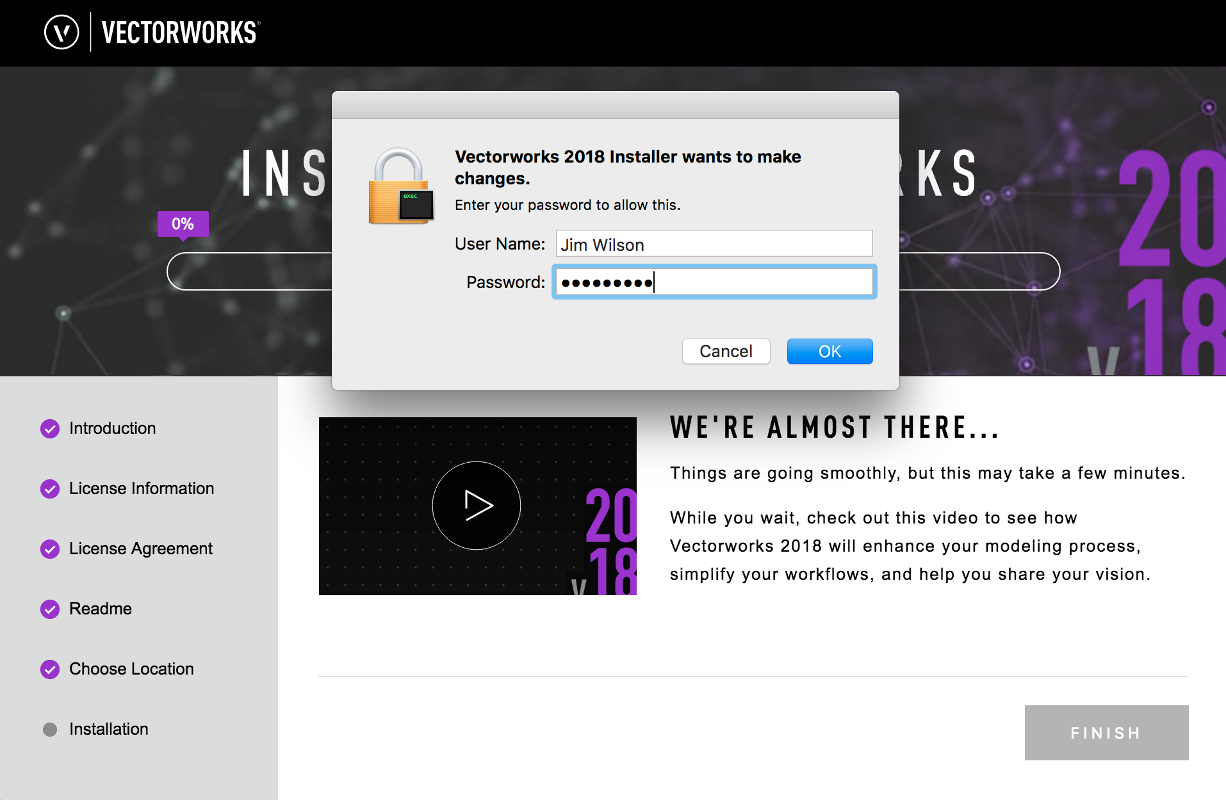Focus the Password input field
This screenshot has height=800, width=1226.
pyautogui.click(x=714, y=282)
